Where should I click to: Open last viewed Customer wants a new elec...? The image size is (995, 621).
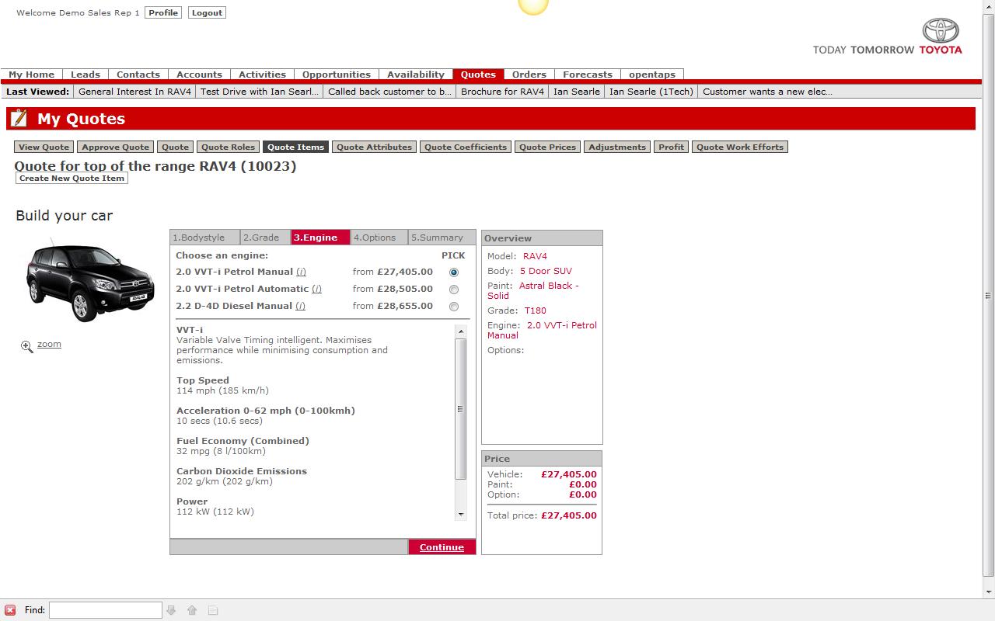coord(767,91)
